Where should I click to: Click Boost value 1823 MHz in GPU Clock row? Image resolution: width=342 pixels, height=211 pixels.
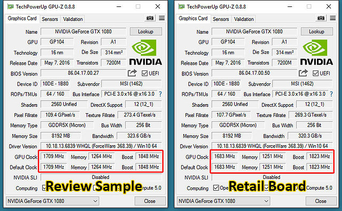320,157
